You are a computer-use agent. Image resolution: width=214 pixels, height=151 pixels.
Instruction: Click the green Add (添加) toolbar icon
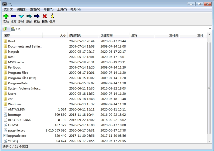pyautogui.click(x=6, y=16)
